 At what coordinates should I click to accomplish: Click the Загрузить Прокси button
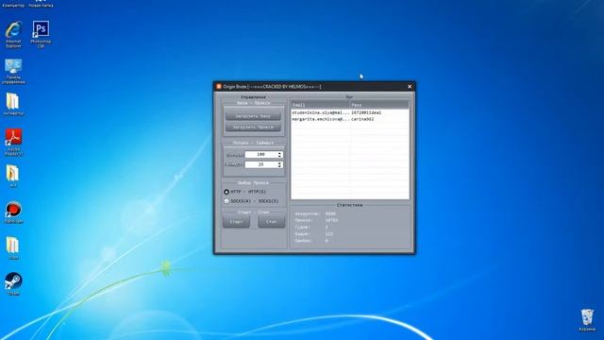[x=253, y=127]
